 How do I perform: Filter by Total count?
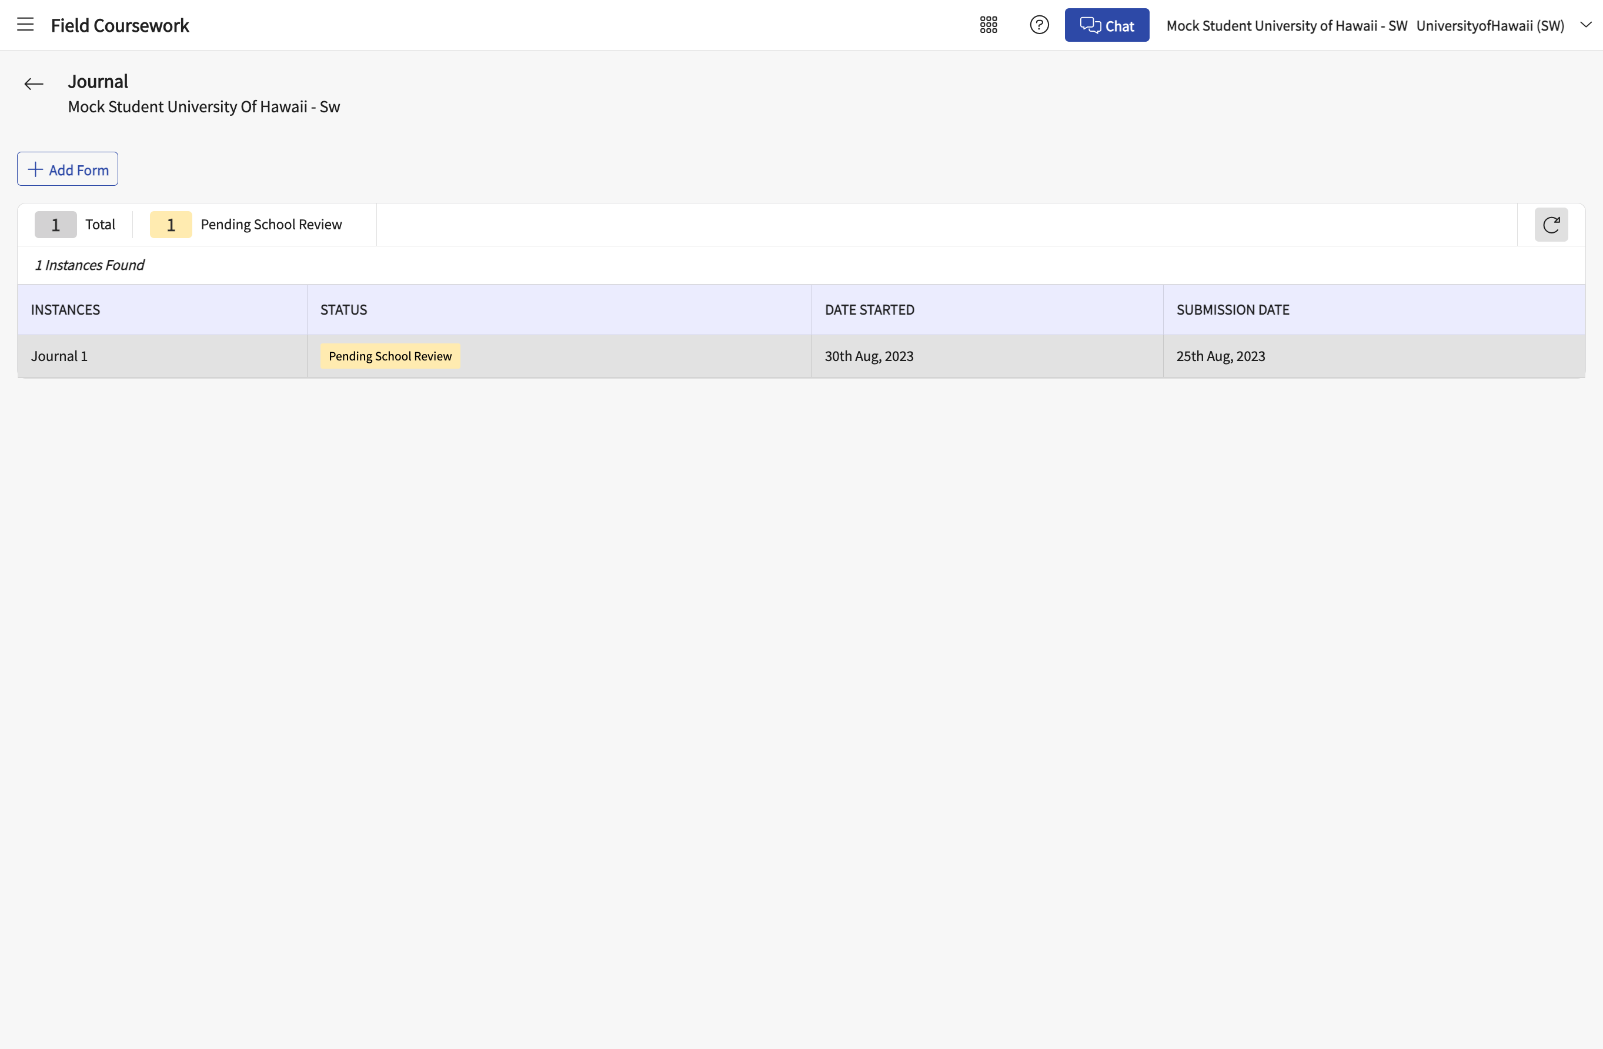coord(75,225)
